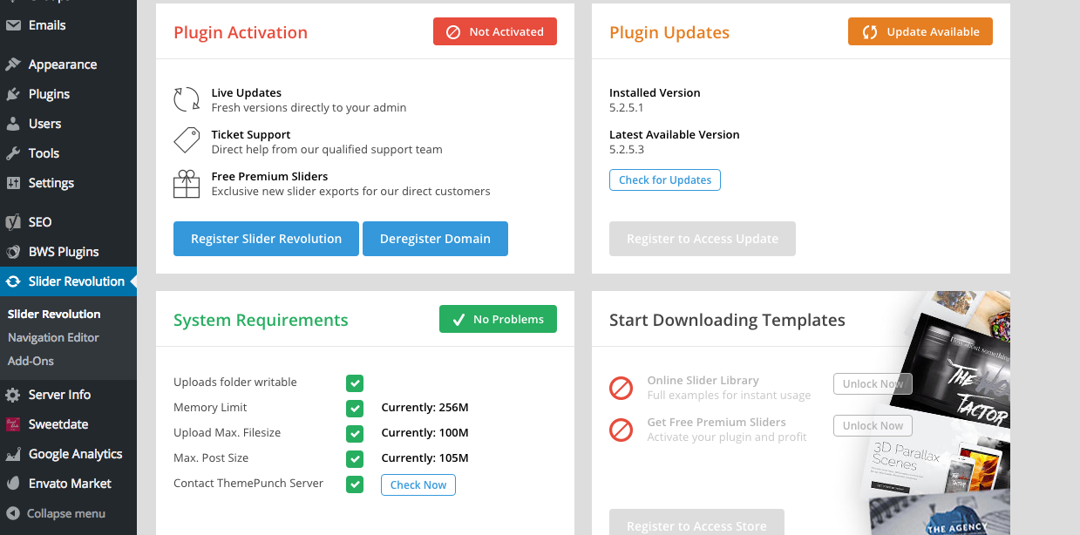
Task: Select BWS Plugins menu item
Action: pyautogui.click(x=68, y=252)
